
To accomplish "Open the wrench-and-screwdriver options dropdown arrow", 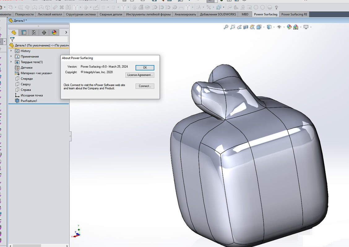I will (213, 7).
